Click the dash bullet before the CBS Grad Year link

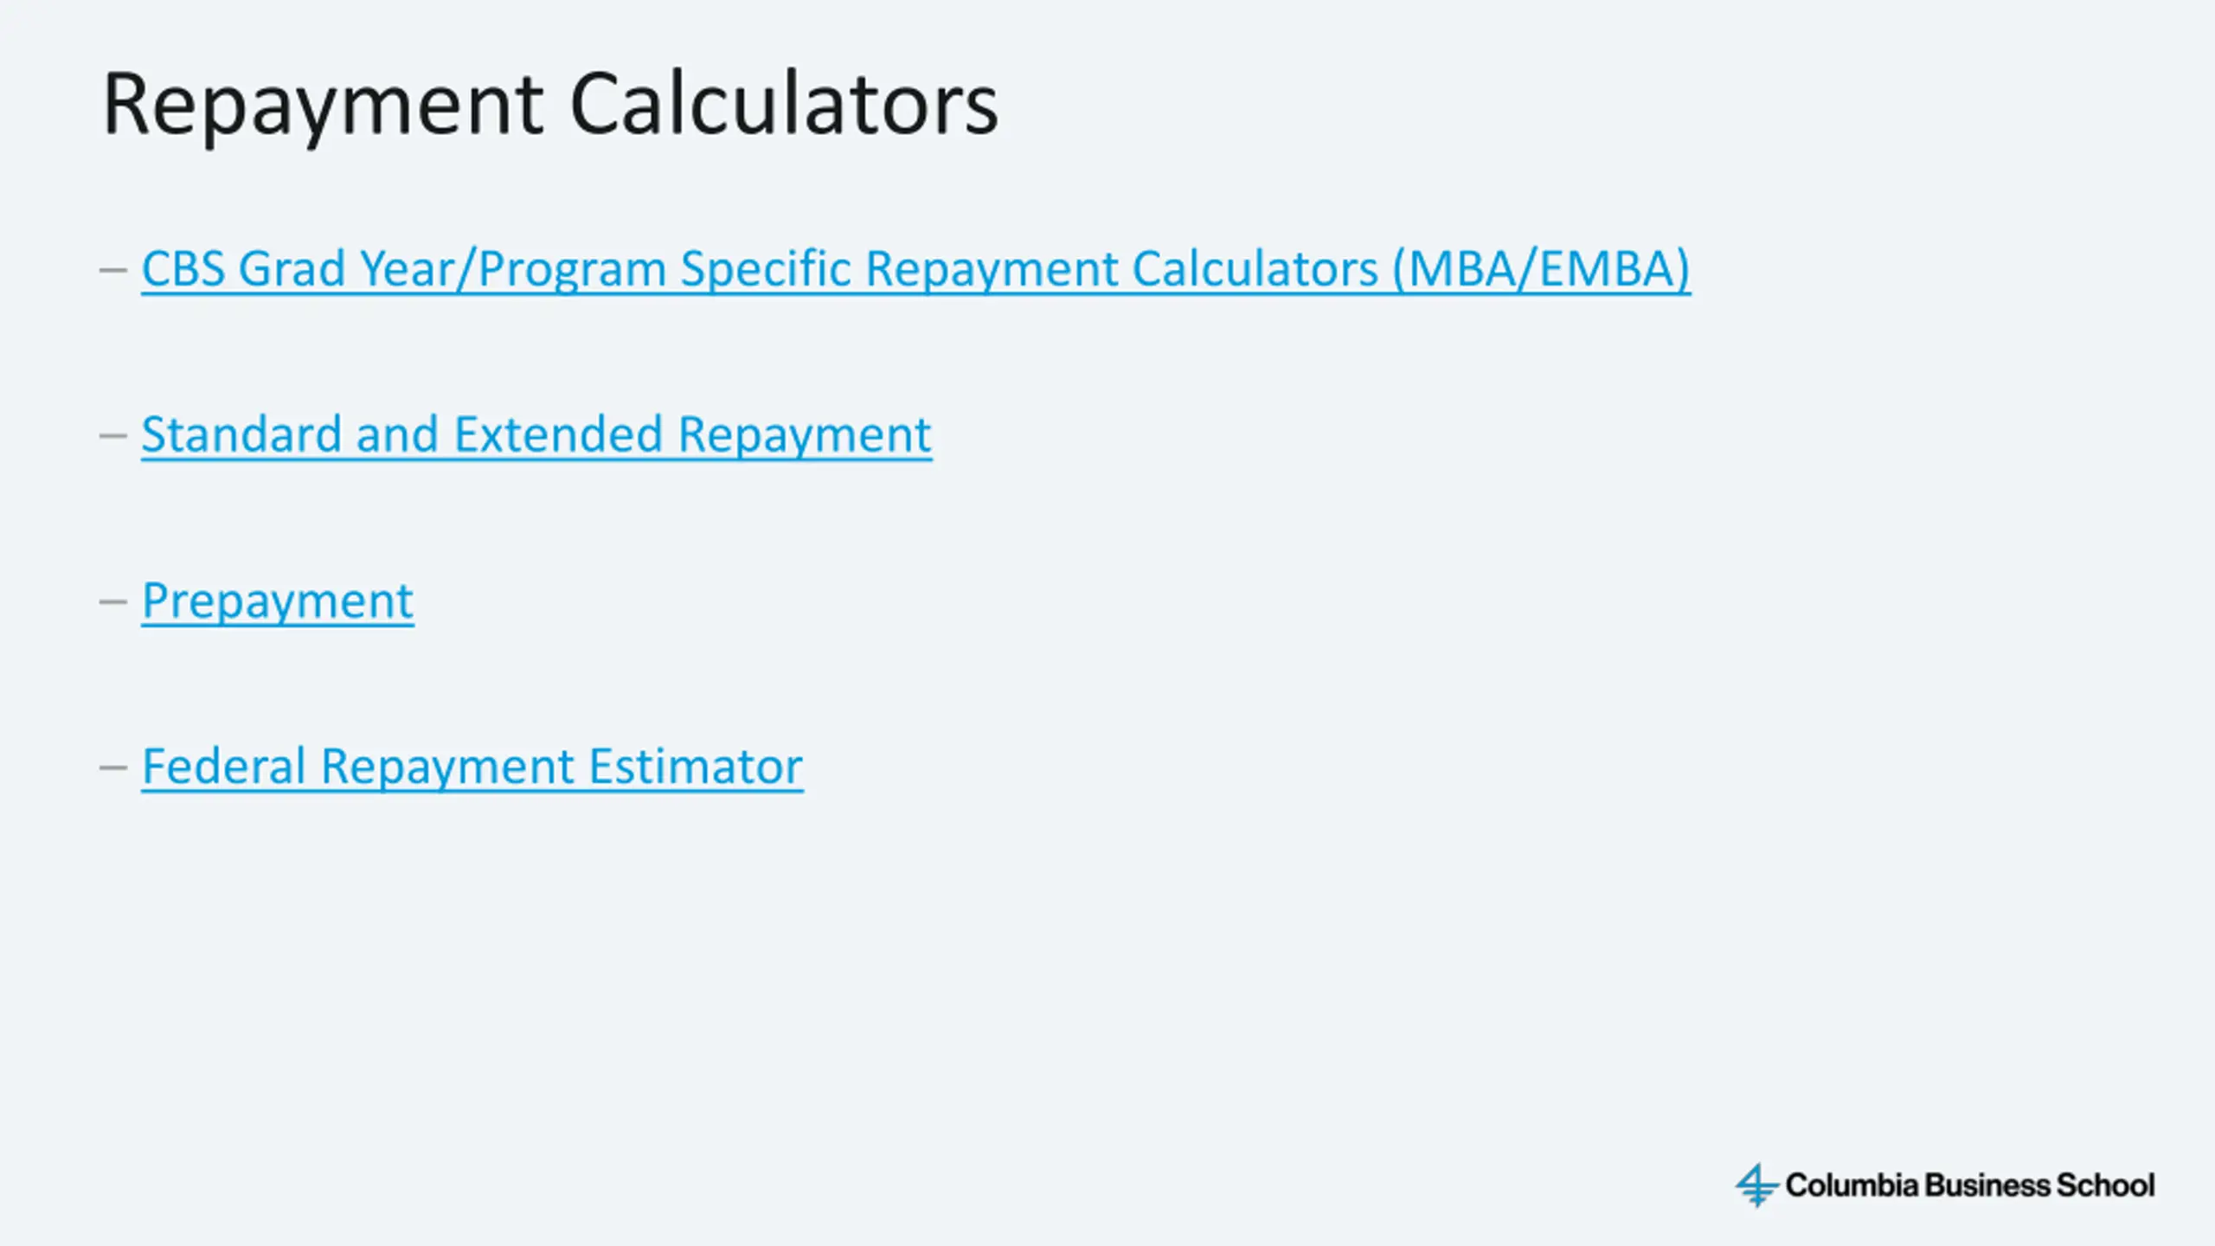coord(113,270)
